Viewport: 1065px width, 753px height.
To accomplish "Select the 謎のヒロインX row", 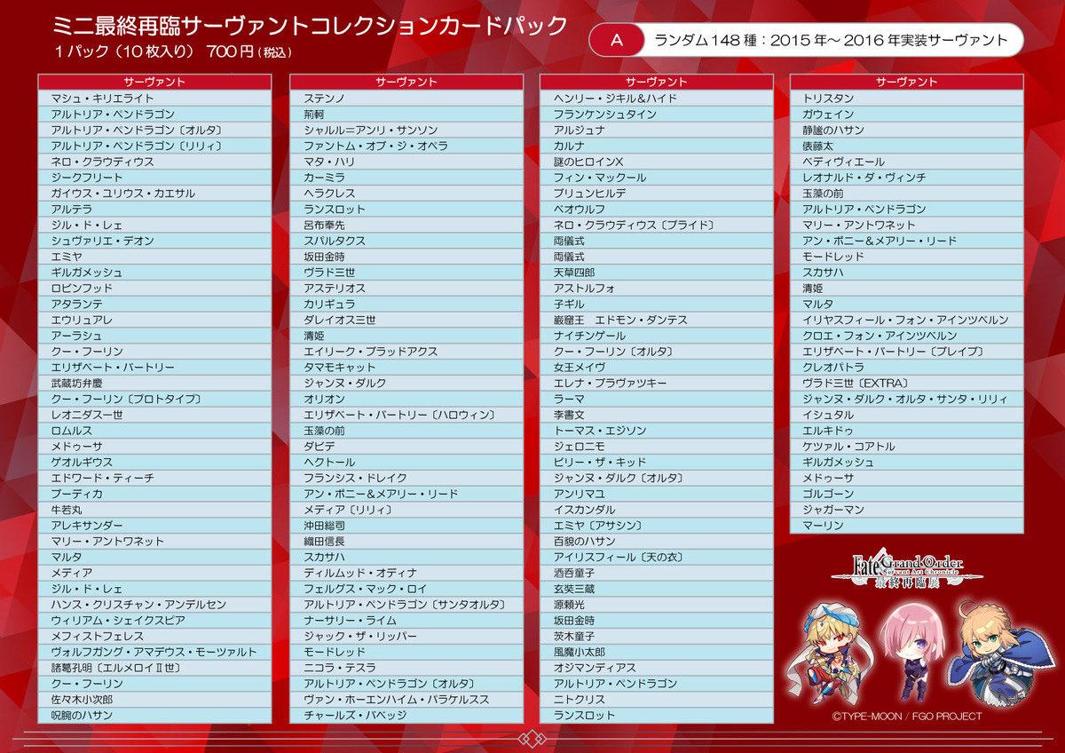I will (657, 162).
